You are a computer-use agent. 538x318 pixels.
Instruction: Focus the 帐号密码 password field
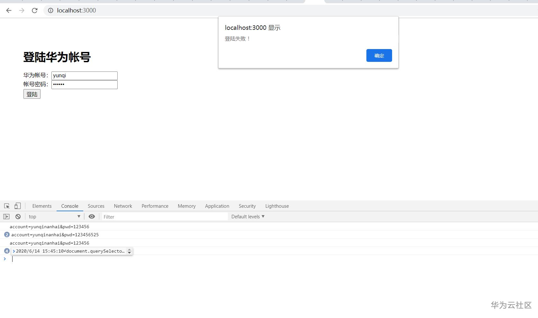pyautogui.click(x=85, y=85)
